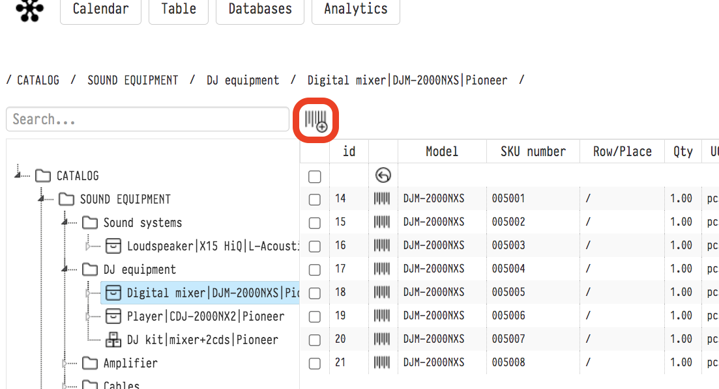The height and width of the screenshot is (389, 719).
Task: Switch to the Calendar tab
Action: [100, 10]
